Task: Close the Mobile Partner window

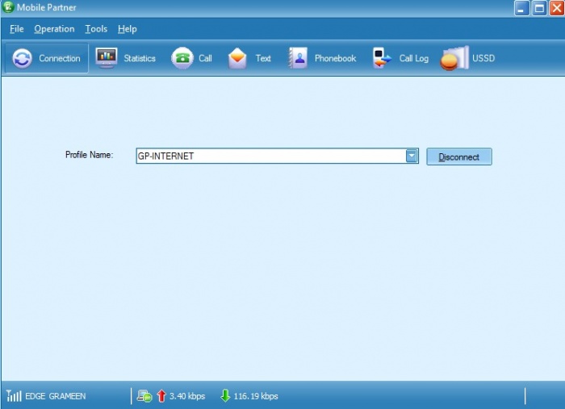Action: tap(557, 7)
